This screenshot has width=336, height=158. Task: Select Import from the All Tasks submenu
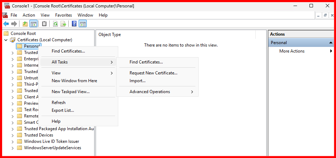[x=137, y=81]
